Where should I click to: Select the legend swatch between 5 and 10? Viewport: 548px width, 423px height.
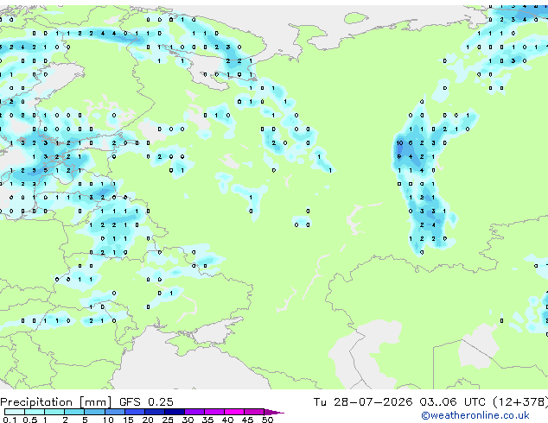coord(94,412)
